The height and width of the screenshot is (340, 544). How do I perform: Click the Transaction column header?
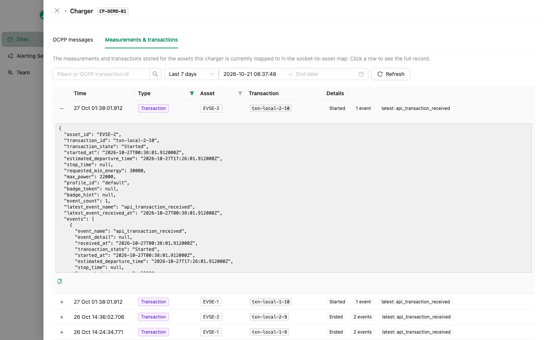(264, 93)
